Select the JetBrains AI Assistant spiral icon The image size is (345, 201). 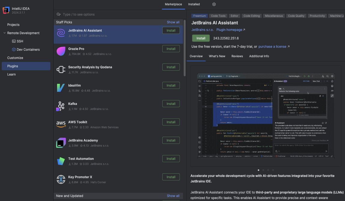61,33
